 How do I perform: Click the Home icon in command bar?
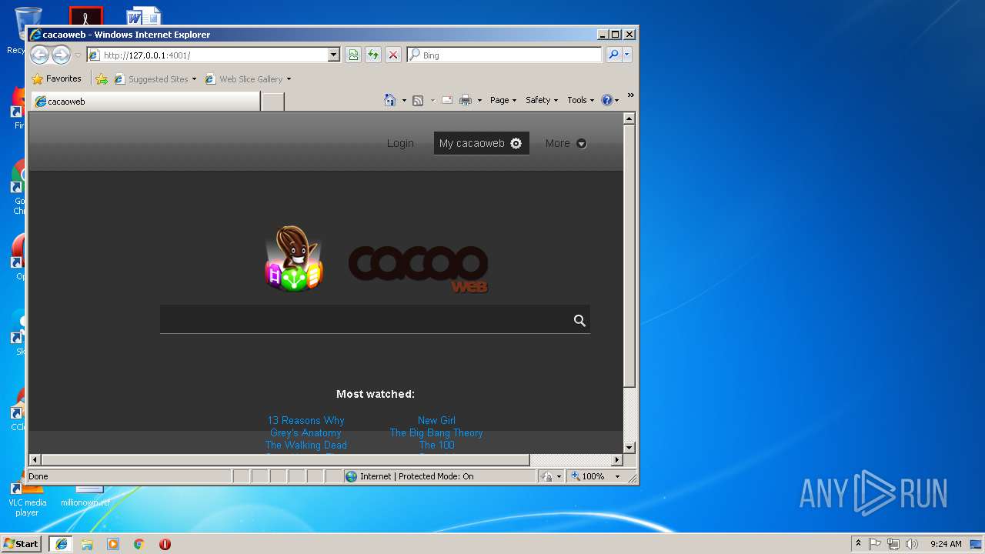click(x=390, y=100)
